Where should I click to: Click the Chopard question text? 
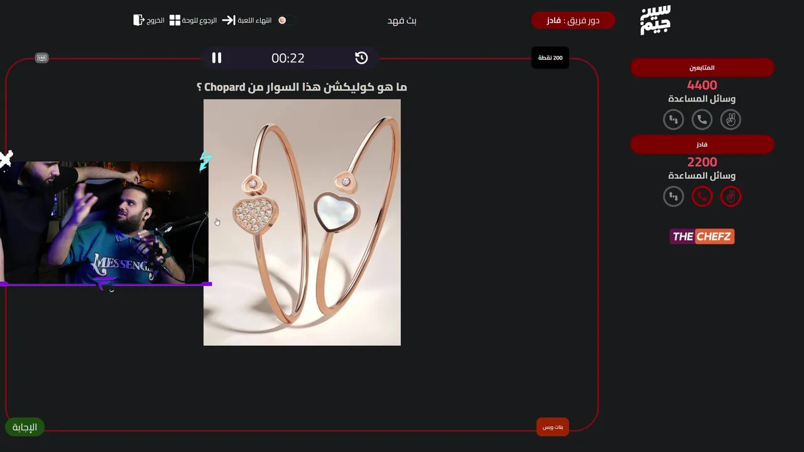(302, 87)
